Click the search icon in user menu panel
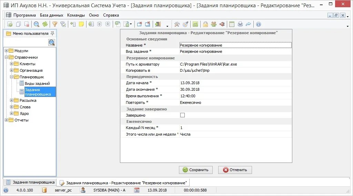353x196 pixels. pos(52,42)
